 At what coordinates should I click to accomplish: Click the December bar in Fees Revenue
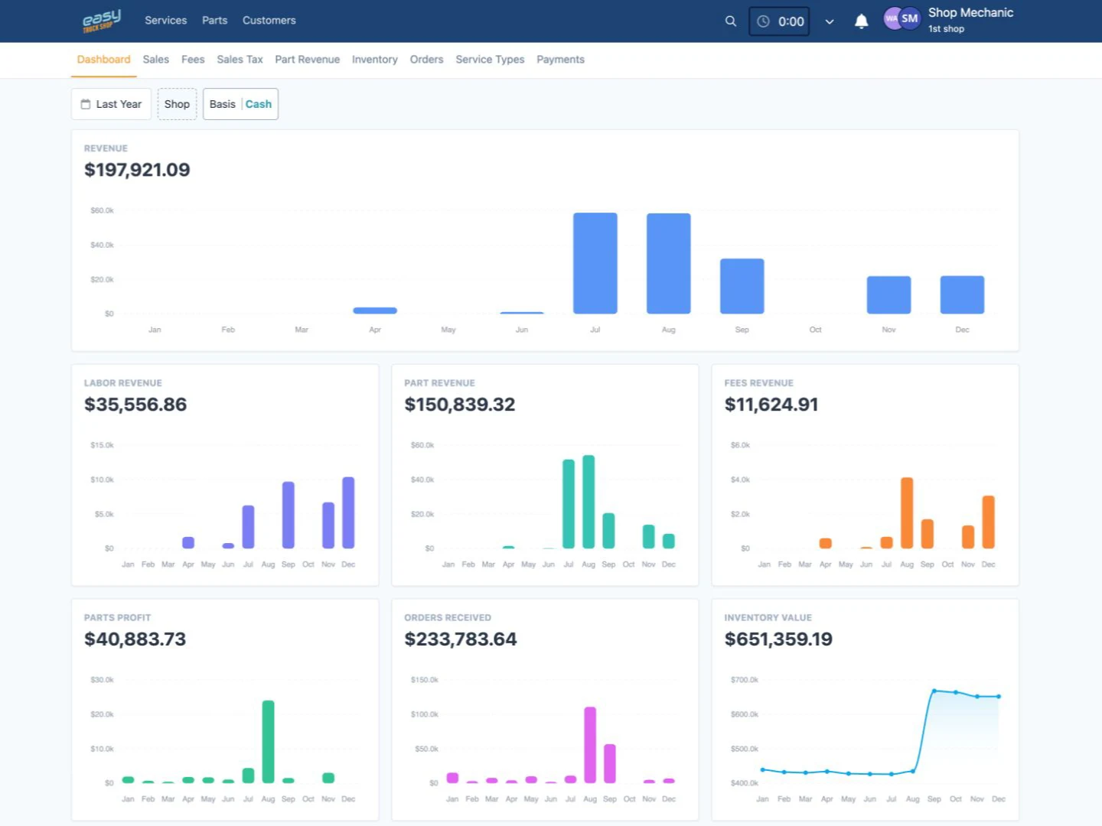[x=989, y=522]
